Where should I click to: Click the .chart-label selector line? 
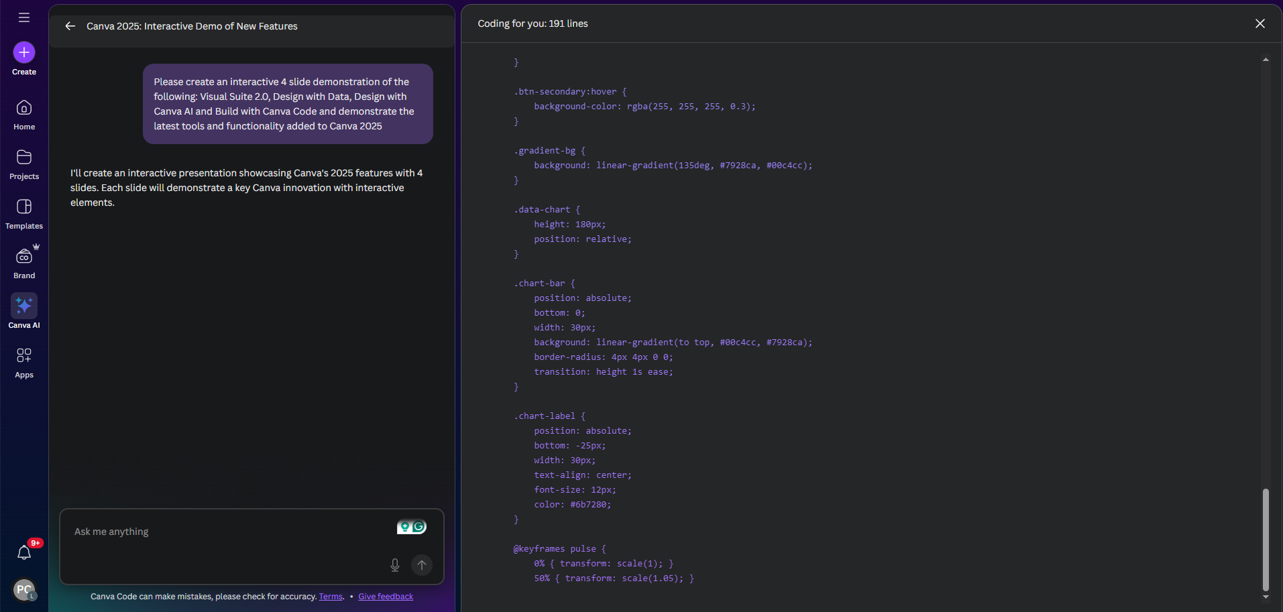coord(549,416)
